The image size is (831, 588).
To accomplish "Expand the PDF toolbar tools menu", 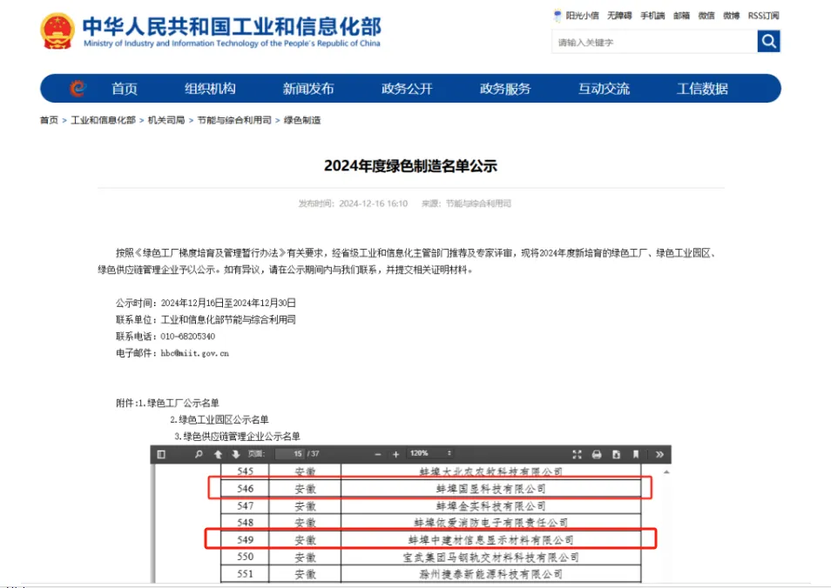I will click(659, 454).
